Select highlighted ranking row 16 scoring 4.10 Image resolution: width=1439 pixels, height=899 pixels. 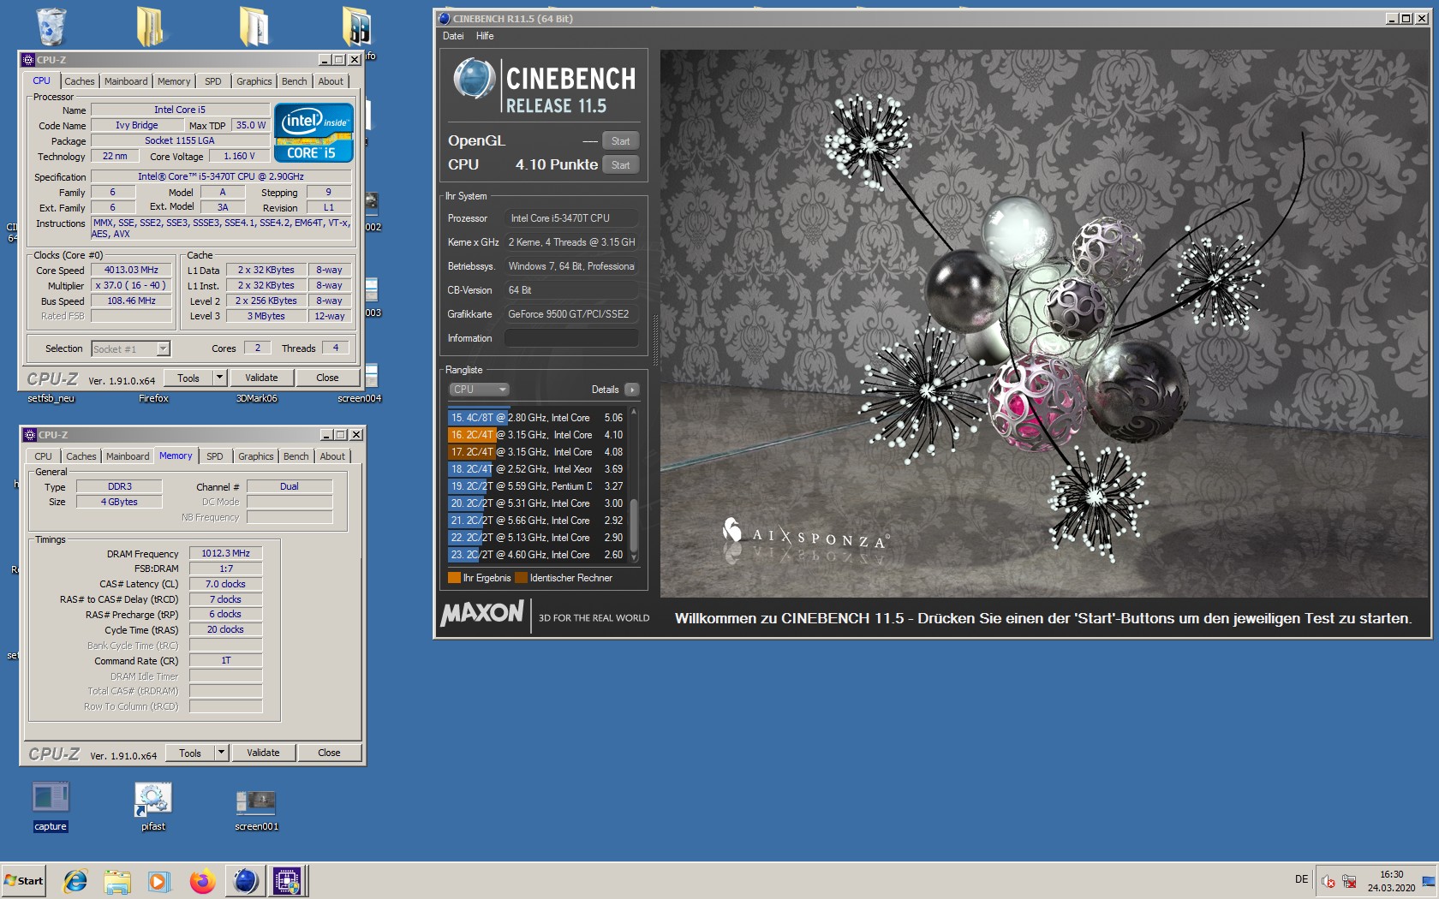pyautogui.click(x=536, y=435)
